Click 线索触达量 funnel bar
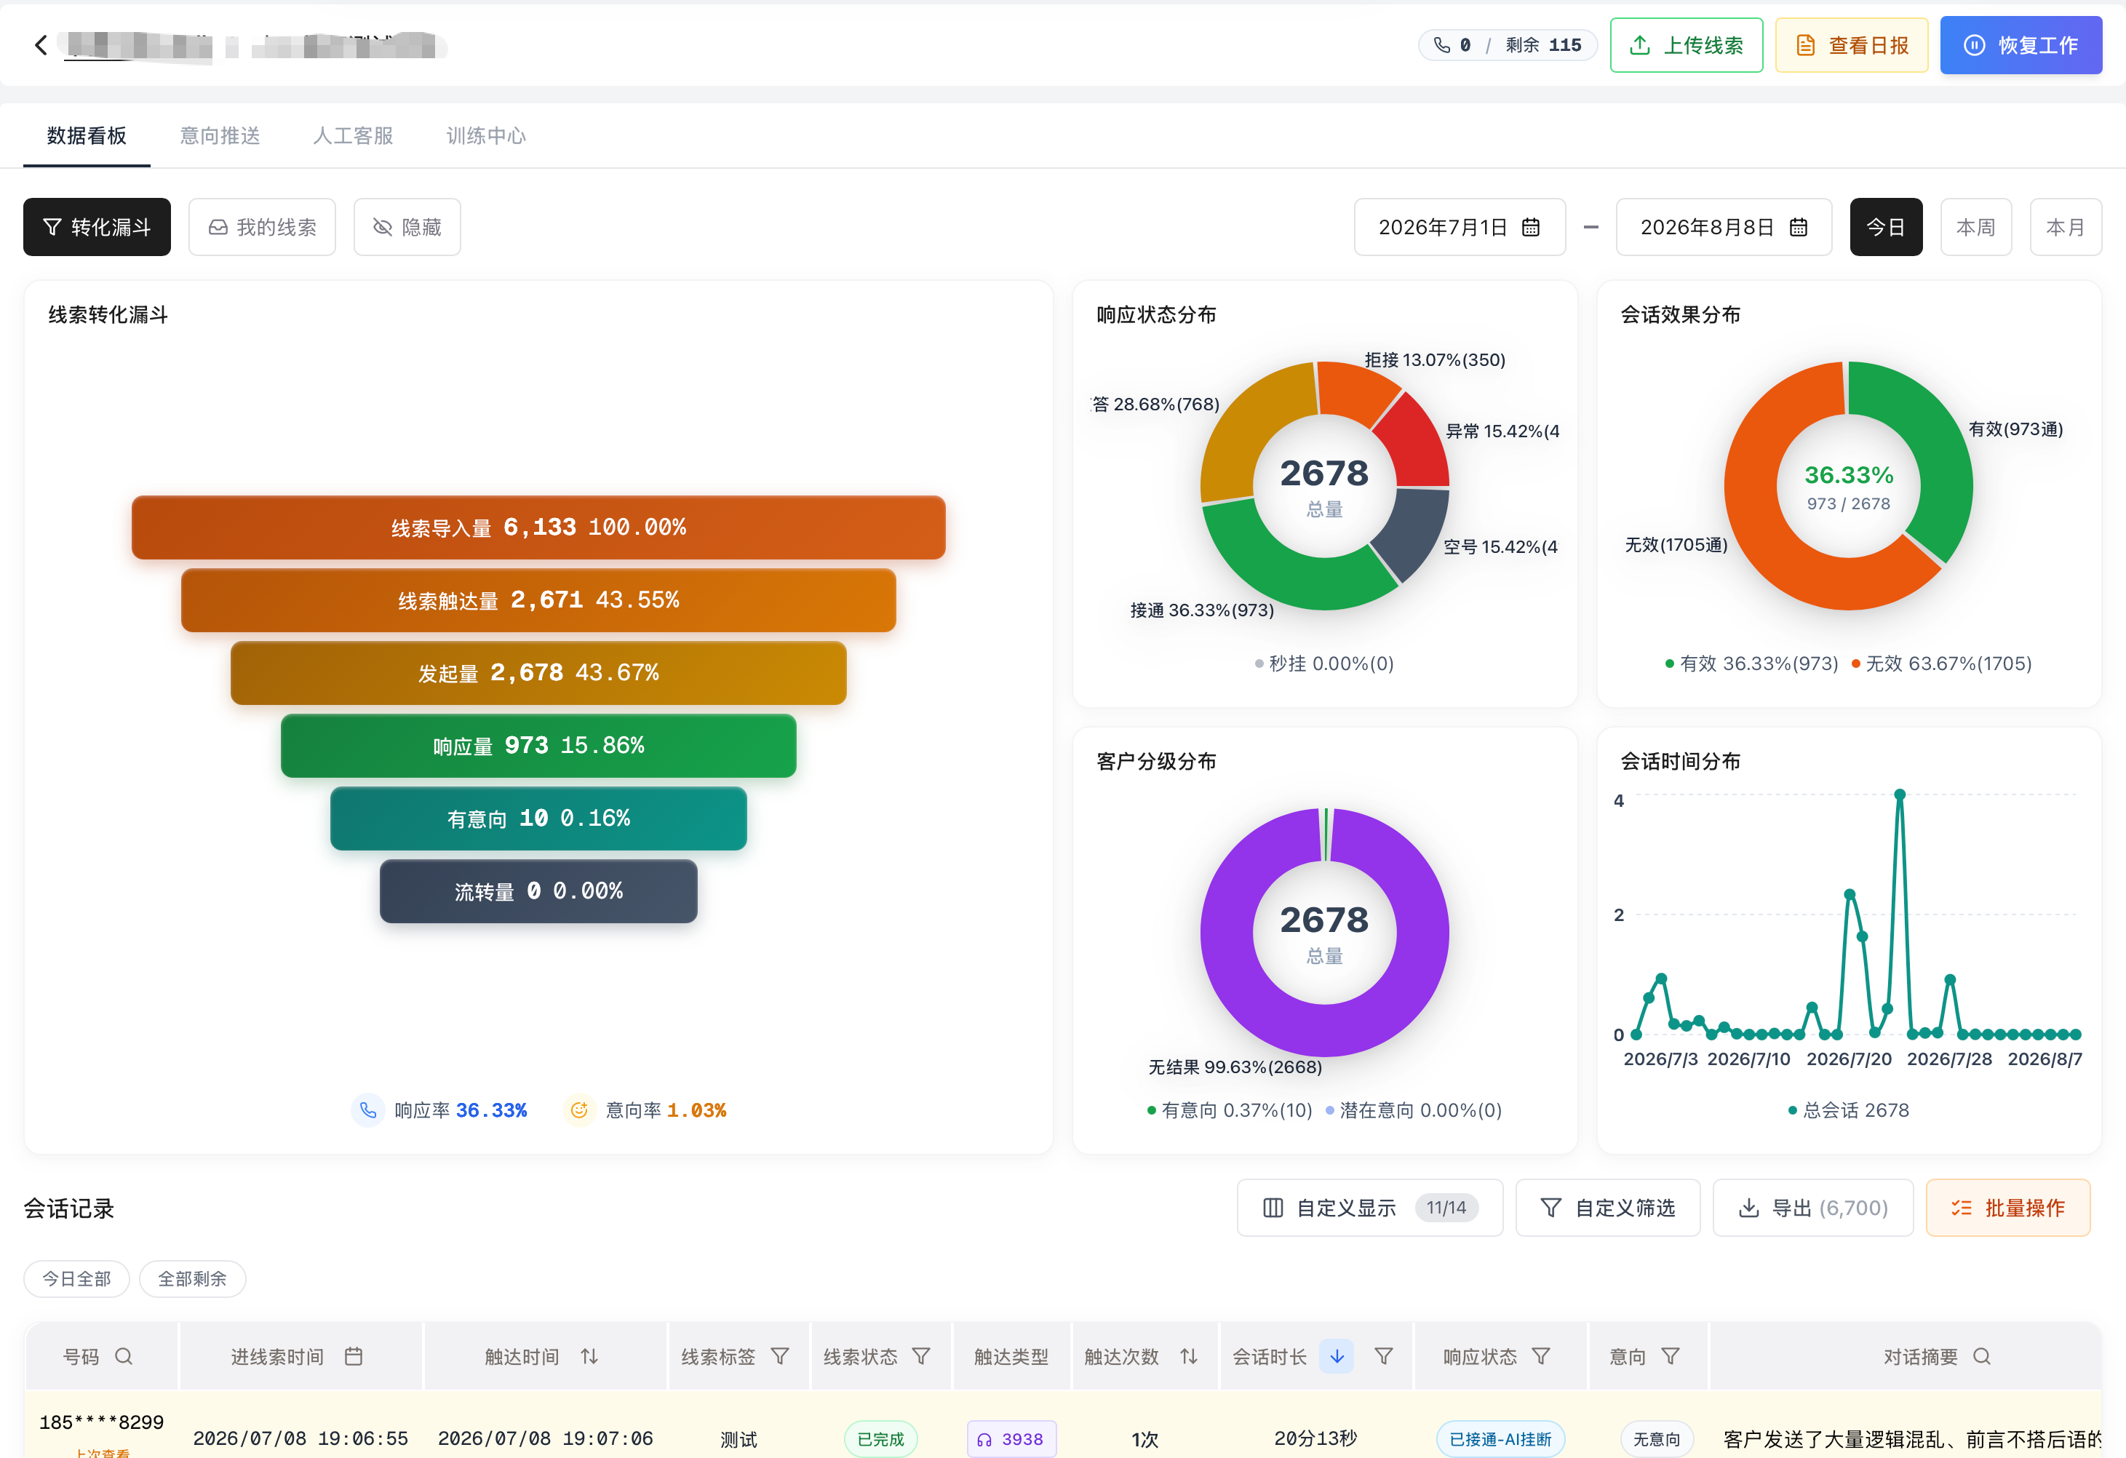This screenshot has width=2126, height=1458. pyautogui.click(x=538, y=600)
